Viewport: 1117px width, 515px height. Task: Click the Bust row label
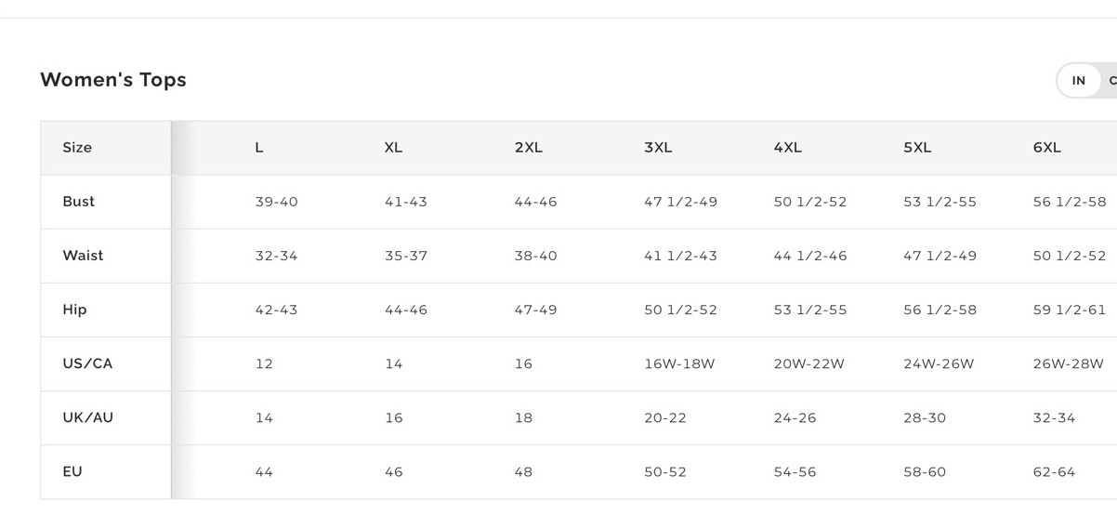coord(79,202)
